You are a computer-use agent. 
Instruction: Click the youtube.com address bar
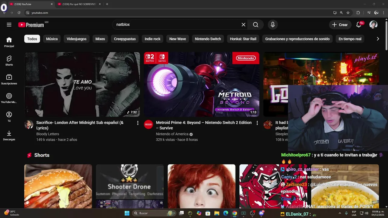pyautogui.click(x=179, y=13)
